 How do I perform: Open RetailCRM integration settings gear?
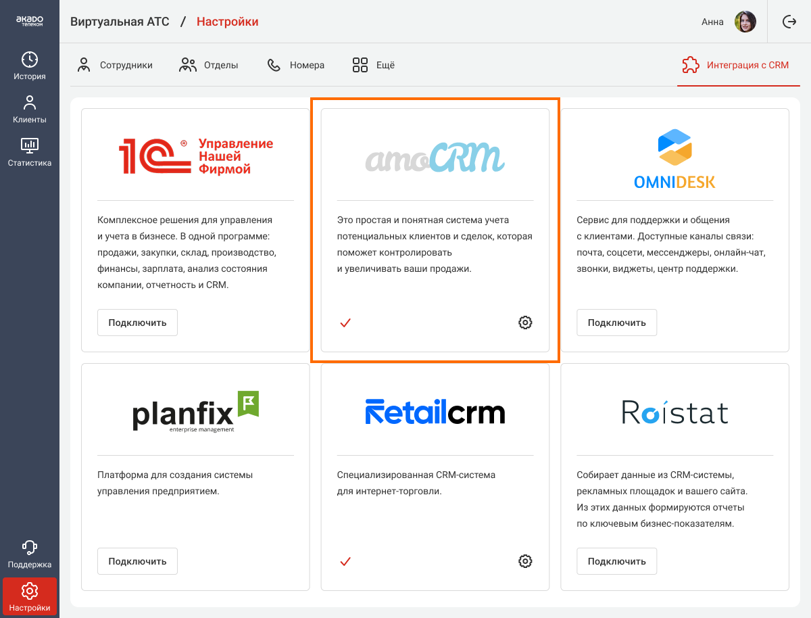(525, 561)
